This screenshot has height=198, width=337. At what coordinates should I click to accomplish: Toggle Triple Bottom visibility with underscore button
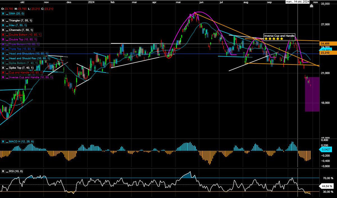click(x=7, y=44)
